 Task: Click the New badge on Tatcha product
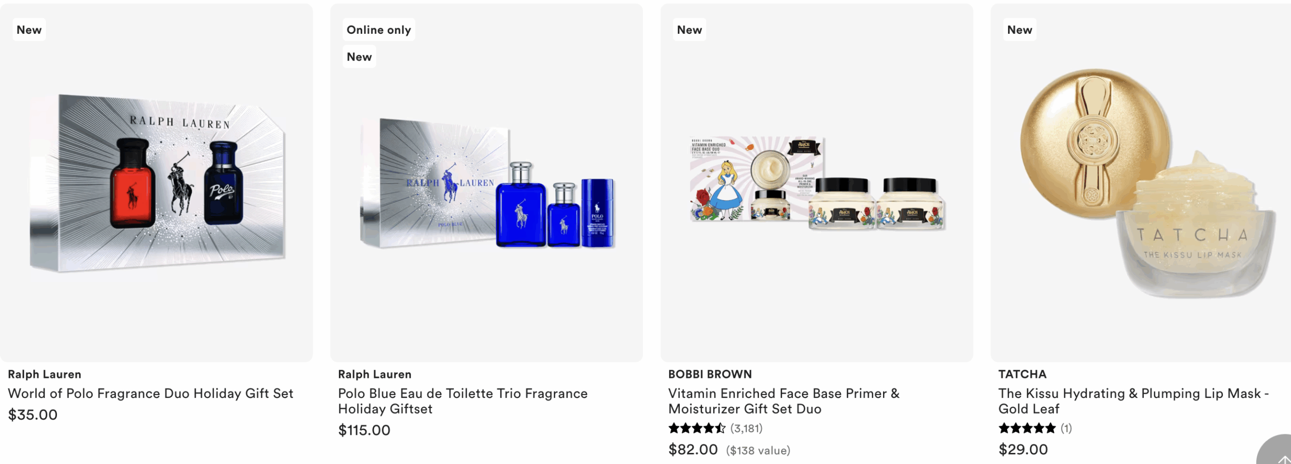point(1019,30)
